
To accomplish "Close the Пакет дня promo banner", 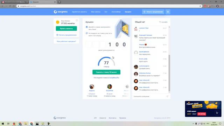I will pyautogui.click(x=219, y=103).
